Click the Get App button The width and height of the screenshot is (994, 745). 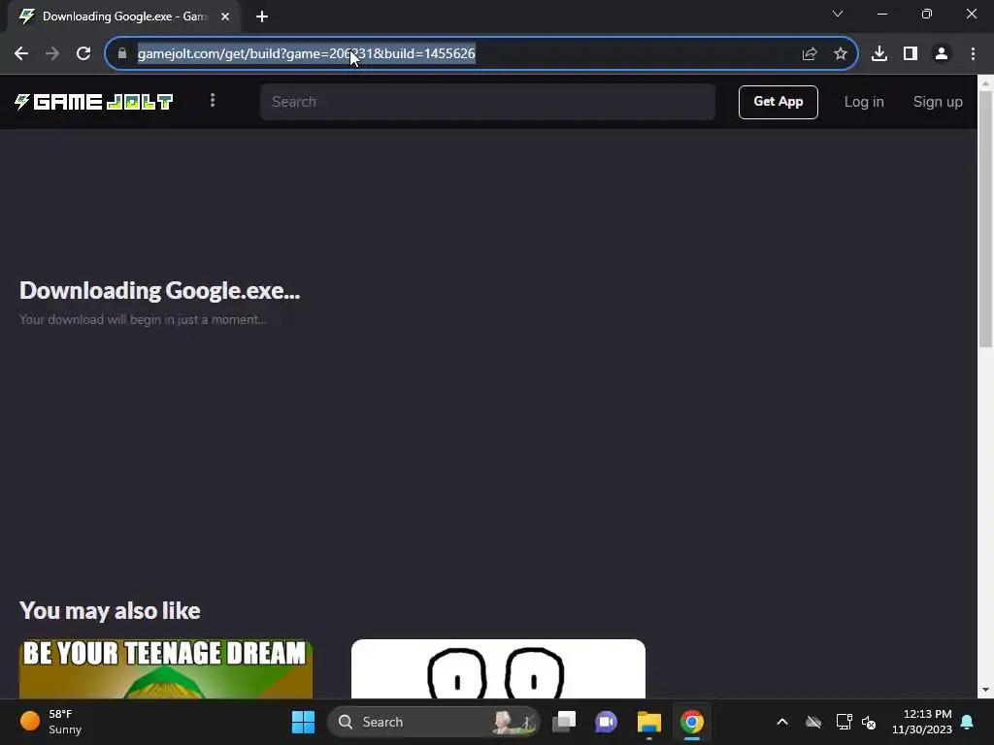[x=778, y=102]
